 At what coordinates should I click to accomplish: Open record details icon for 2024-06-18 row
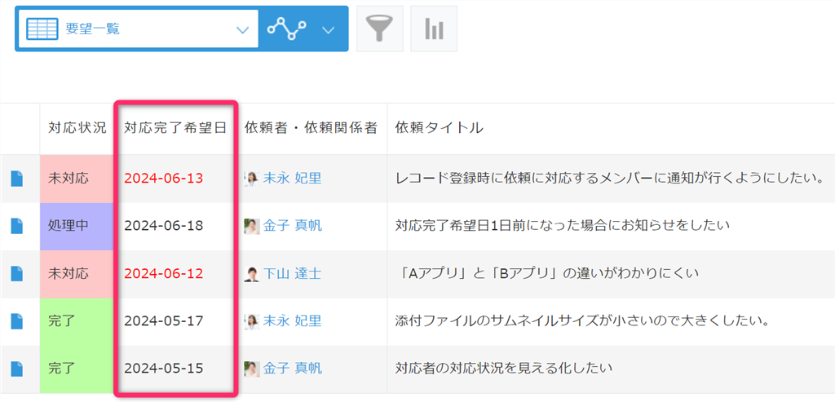click(17, 226)
